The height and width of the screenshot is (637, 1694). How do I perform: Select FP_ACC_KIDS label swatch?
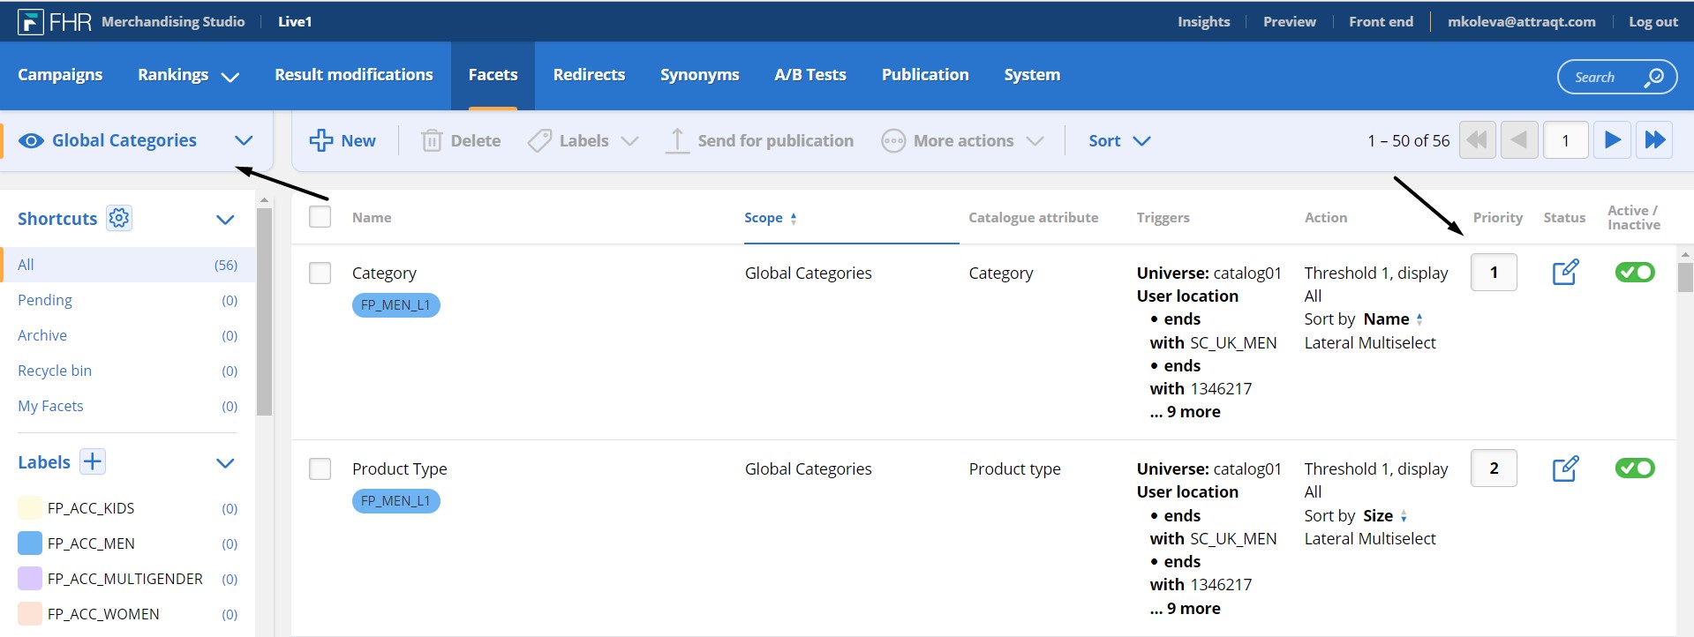[x=30, y=507]
